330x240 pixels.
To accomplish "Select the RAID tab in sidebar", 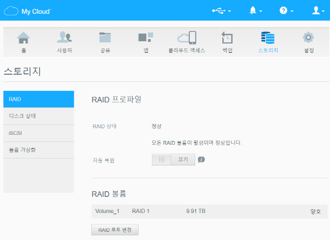I will coord(38,99).
